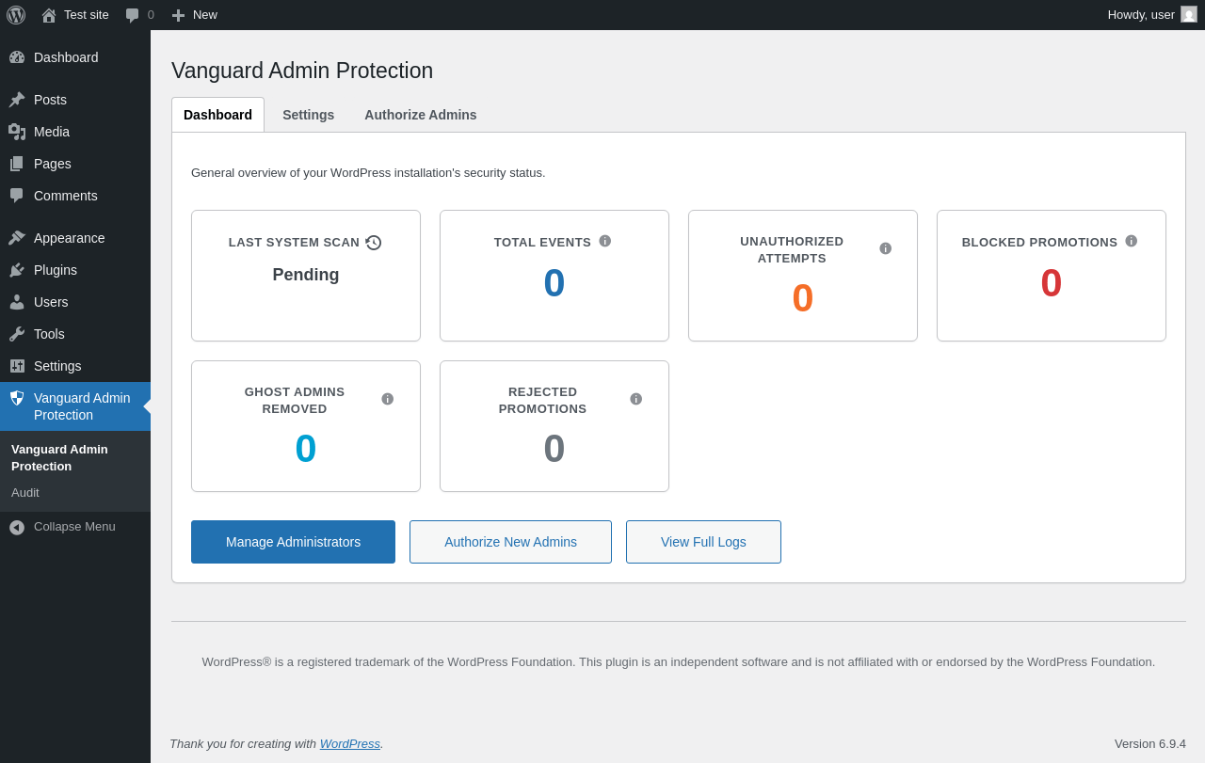The width and height of the screenshot is (1205, 763).
Task: Click the Pages icon in sidebar
Action: click(17, 164)
